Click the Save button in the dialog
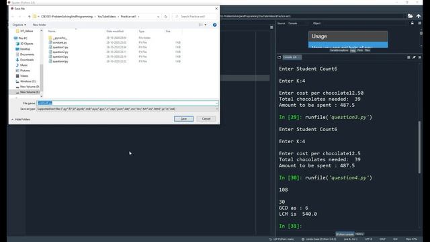Screen dimensions: 430x242 tap(183, 119)
